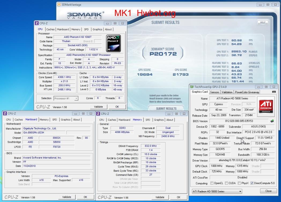Viewport: 281px width, 202px height.
Task: Open PowerColor Giveaway tab in GPU-Z
Action: tap(247, 92)
